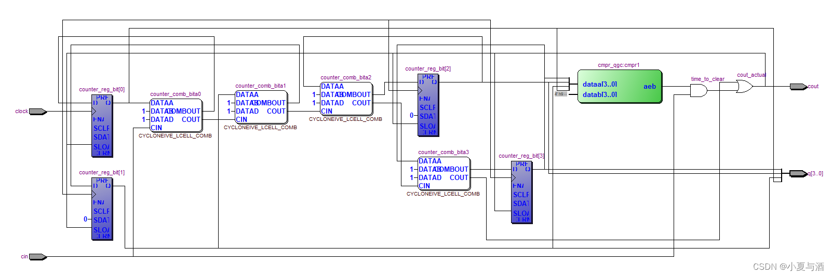Click COUT port of counter_comb_bita2

click(x=361, y=103)
